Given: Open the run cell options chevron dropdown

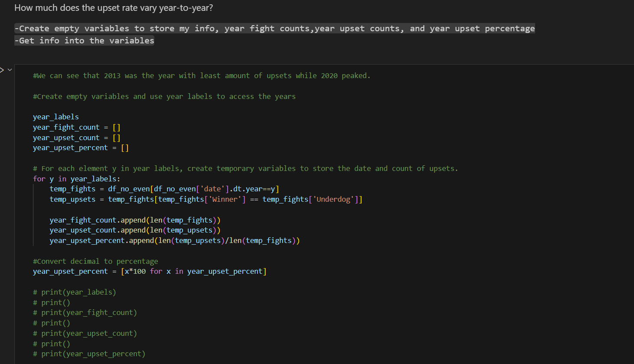Looking at the screenshot, I should tap(10, 69).
